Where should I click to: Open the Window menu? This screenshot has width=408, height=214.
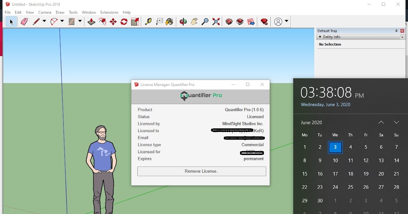[x=89, y=13]
